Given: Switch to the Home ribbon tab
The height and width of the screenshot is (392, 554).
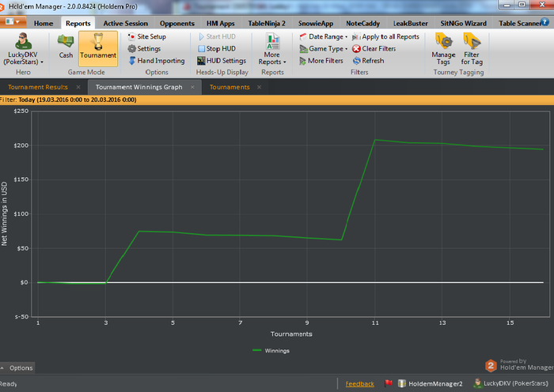Looking at the screenshot, I should [x=44, y=23].
